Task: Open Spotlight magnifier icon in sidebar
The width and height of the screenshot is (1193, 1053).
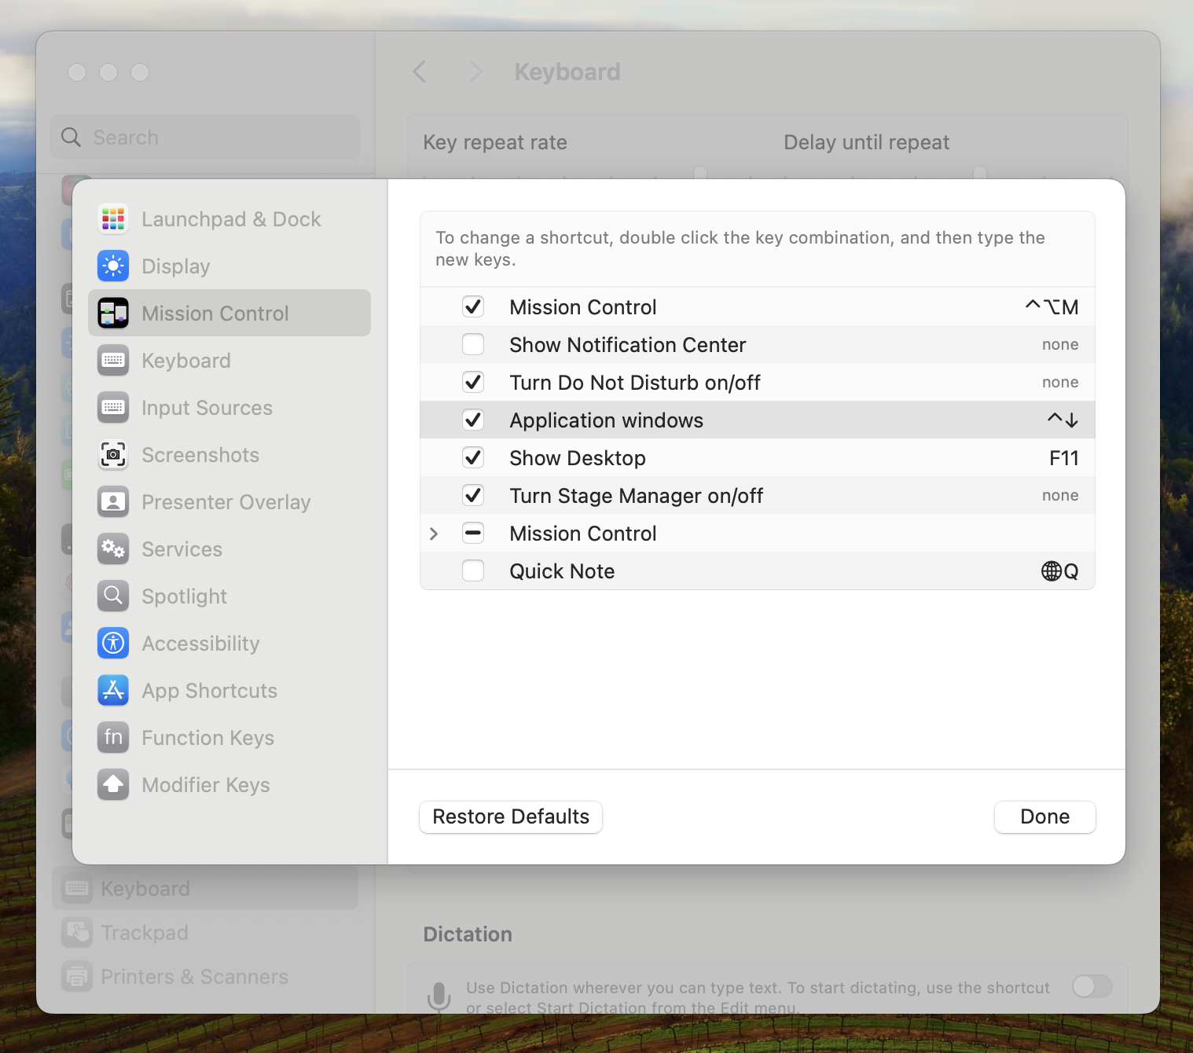Action: coord(113,596)
